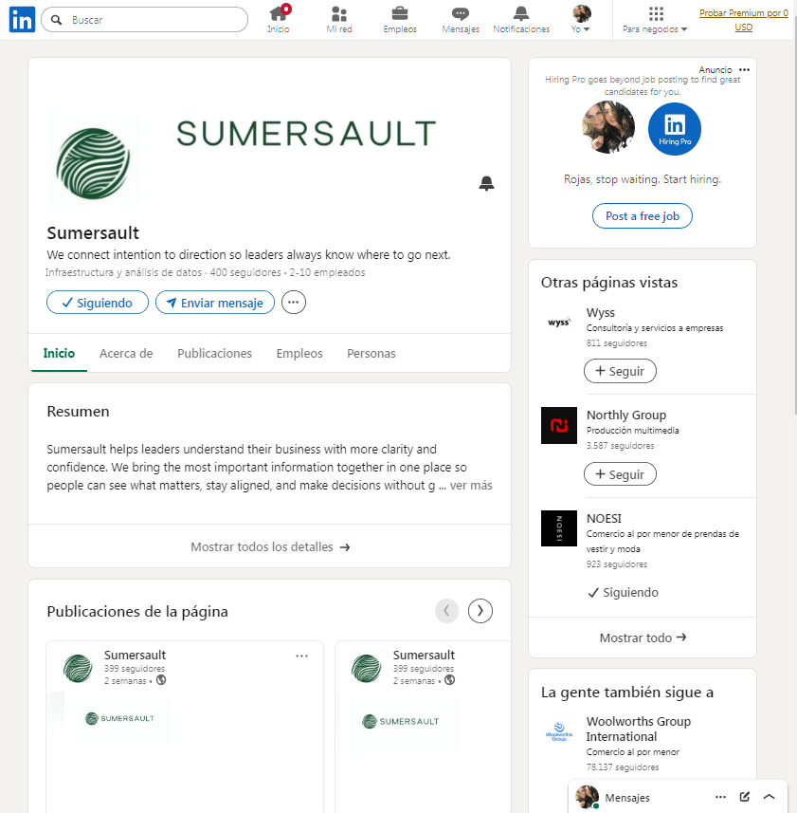Expand the Yo profile menu
The width and height of the screenshot is (797, 813).
[x=581, y=20]
